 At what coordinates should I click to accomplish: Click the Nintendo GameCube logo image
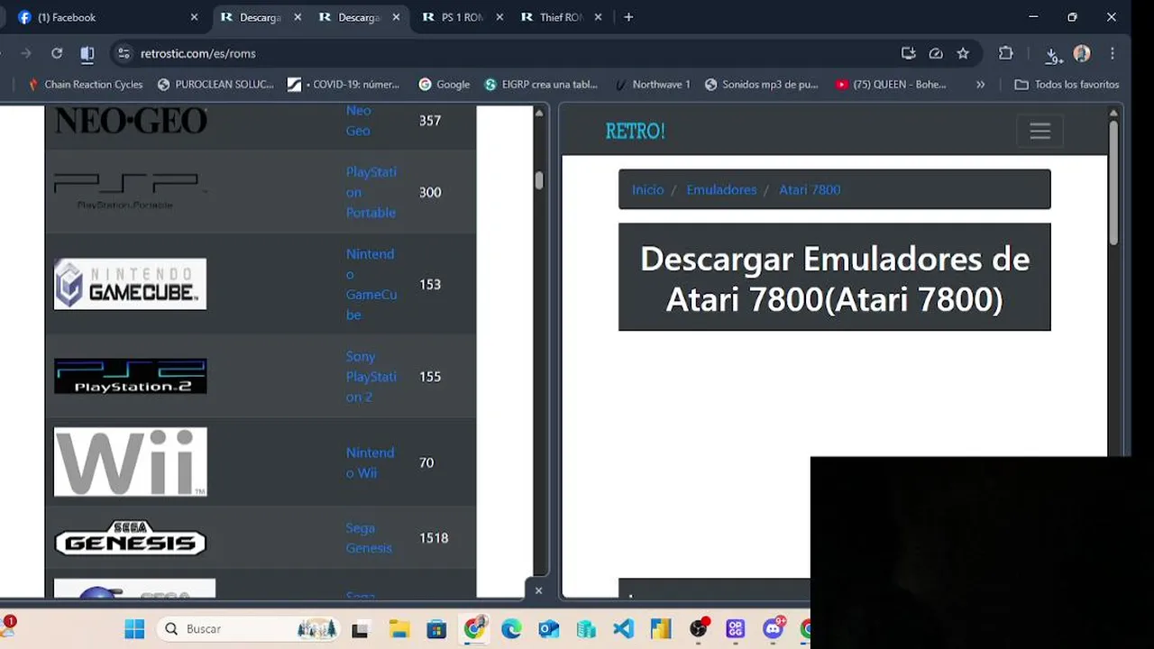[130, 284]
